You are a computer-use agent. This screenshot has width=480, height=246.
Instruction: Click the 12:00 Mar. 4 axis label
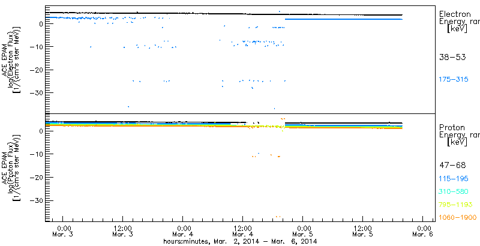[243, 232]
